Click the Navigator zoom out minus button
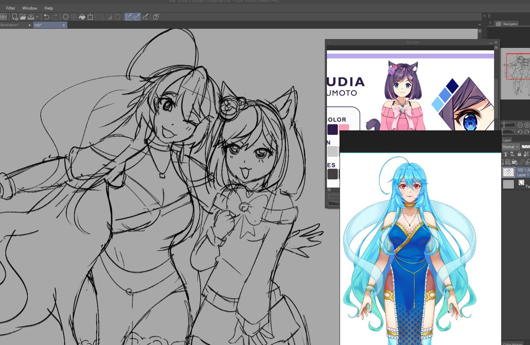This screenshot has height=345, width=530. pos(520,125)
